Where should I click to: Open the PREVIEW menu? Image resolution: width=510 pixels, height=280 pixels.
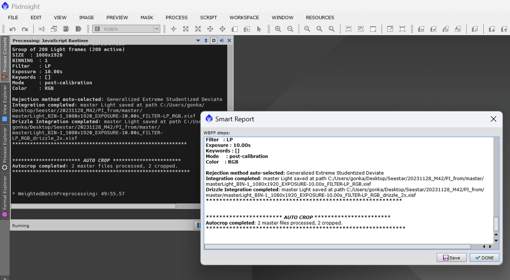(x=117, y=17)
